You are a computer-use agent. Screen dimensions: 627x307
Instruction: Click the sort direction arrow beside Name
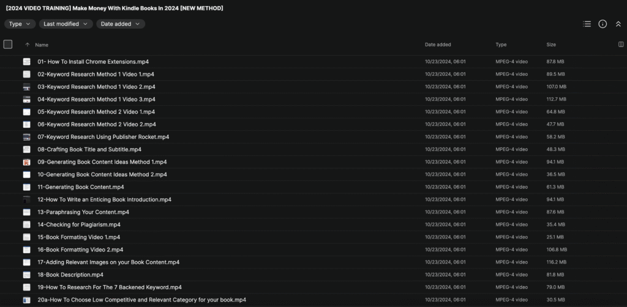pyautogui.click(x=27, y=45)
